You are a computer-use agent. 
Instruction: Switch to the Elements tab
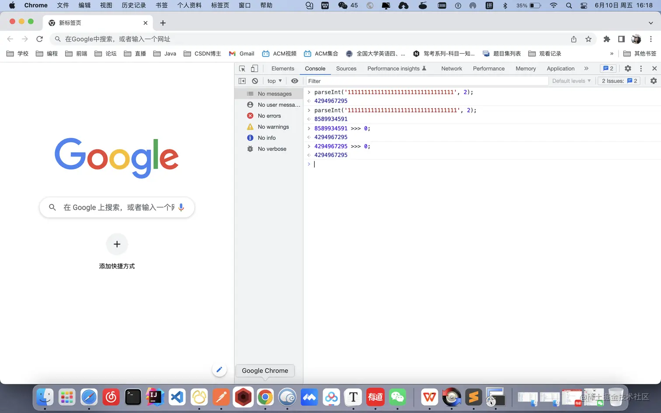tap(283, 69)
